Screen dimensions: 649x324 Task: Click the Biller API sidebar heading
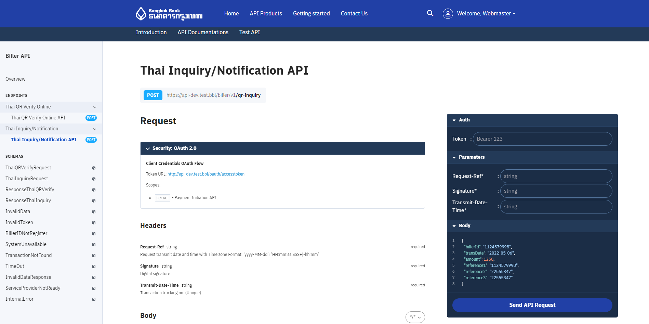[x=18, y=56]
